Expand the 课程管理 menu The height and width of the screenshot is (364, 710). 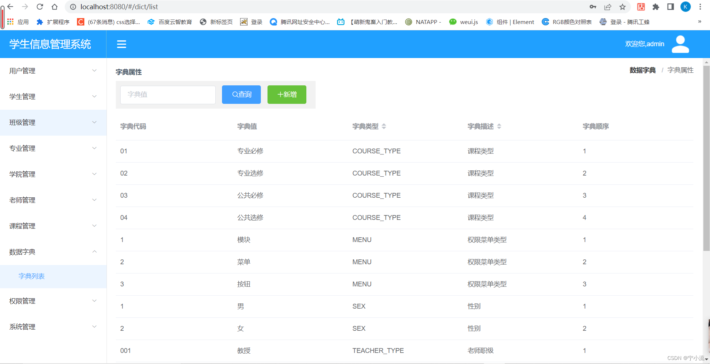(53, 226)
